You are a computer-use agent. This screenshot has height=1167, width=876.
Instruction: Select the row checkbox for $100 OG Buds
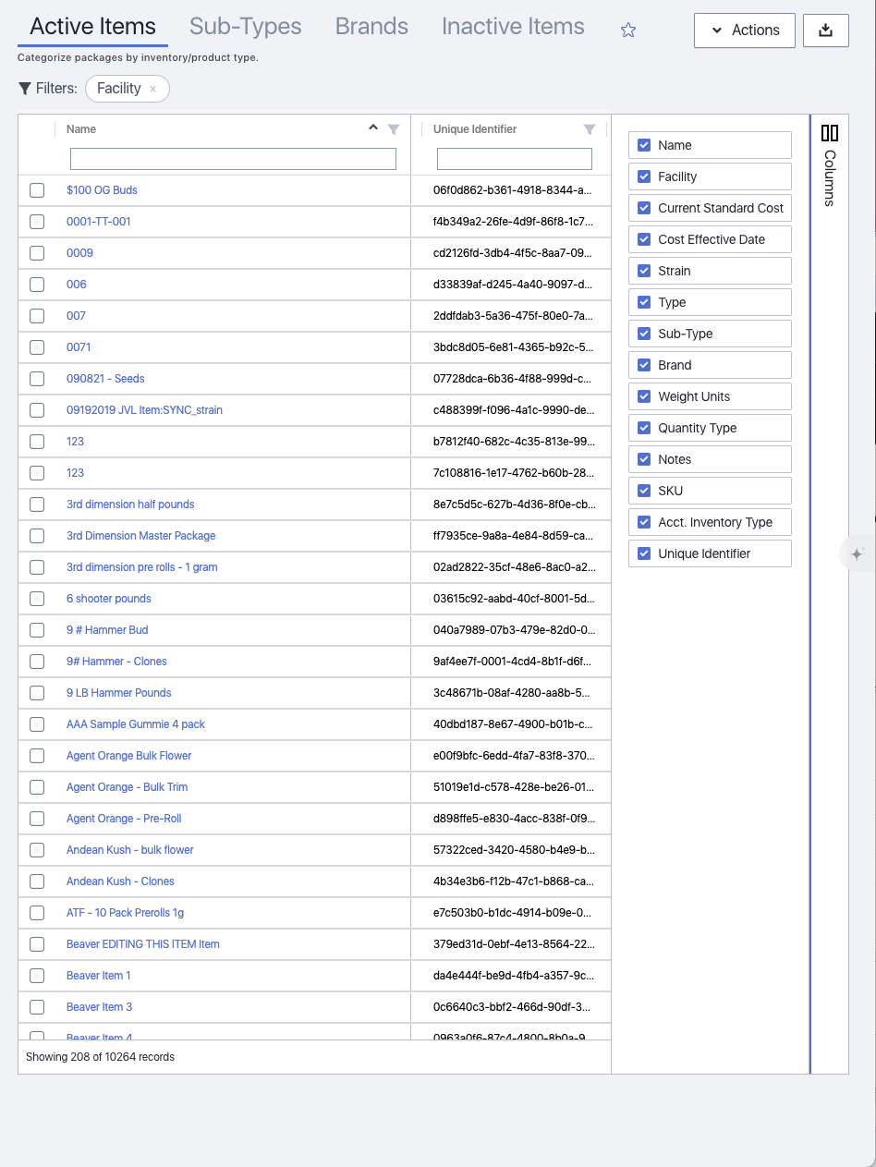tap(37, 190)
